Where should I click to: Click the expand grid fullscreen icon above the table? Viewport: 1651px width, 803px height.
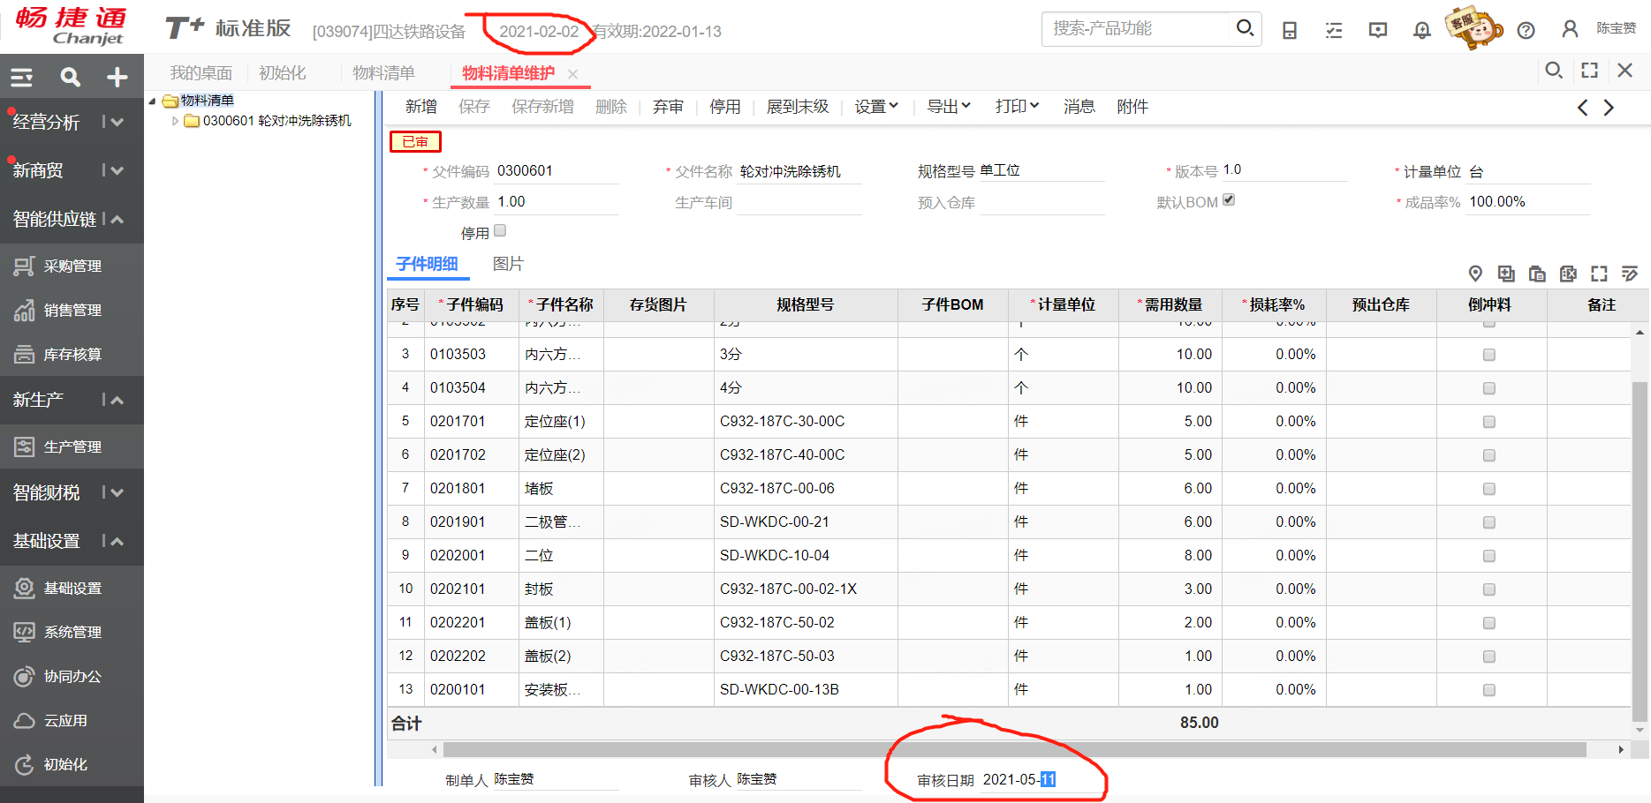coord(1599,274)
